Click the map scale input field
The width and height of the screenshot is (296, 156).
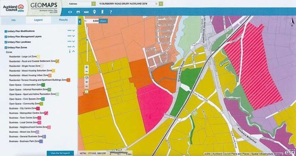pos(92,21)
